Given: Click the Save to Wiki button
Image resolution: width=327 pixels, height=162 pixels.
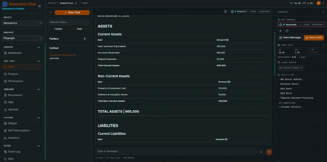Looking at the screenshot, I should (314, 38).
